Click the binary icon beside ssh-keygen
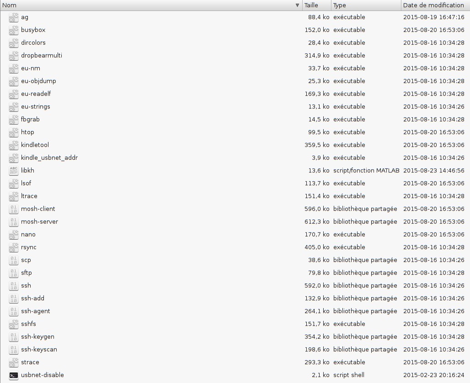The height and width of the screenshot is (383, 470). (x=14, y=337)
